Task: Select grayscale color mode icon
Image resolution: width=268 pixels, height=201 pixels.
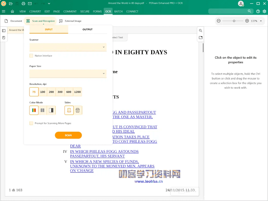Action: click(x=42, y=110)
